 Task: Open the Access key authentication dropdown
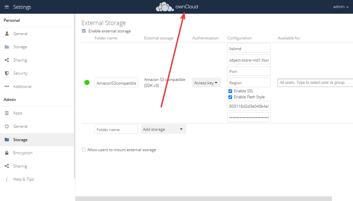pos(206,83)
